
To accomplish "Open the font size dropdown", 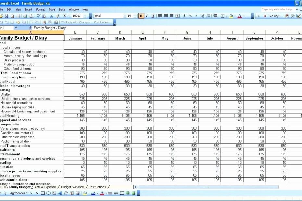I will [x=135, y=16].
